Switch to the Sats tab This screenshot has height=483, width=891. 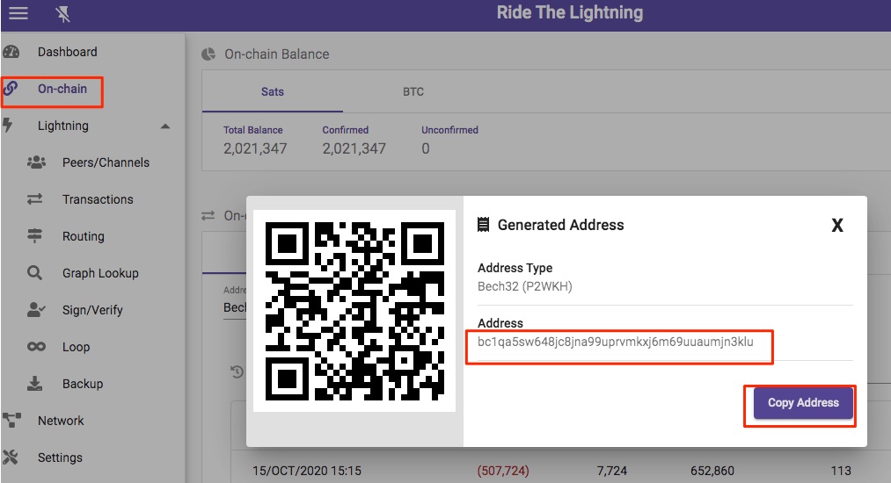(x=272, y=91)
